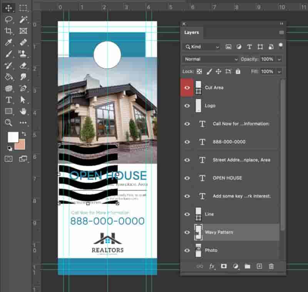Open the Kind filter dropdown
The height and width of the screenshot is (292, 308).
202,47
